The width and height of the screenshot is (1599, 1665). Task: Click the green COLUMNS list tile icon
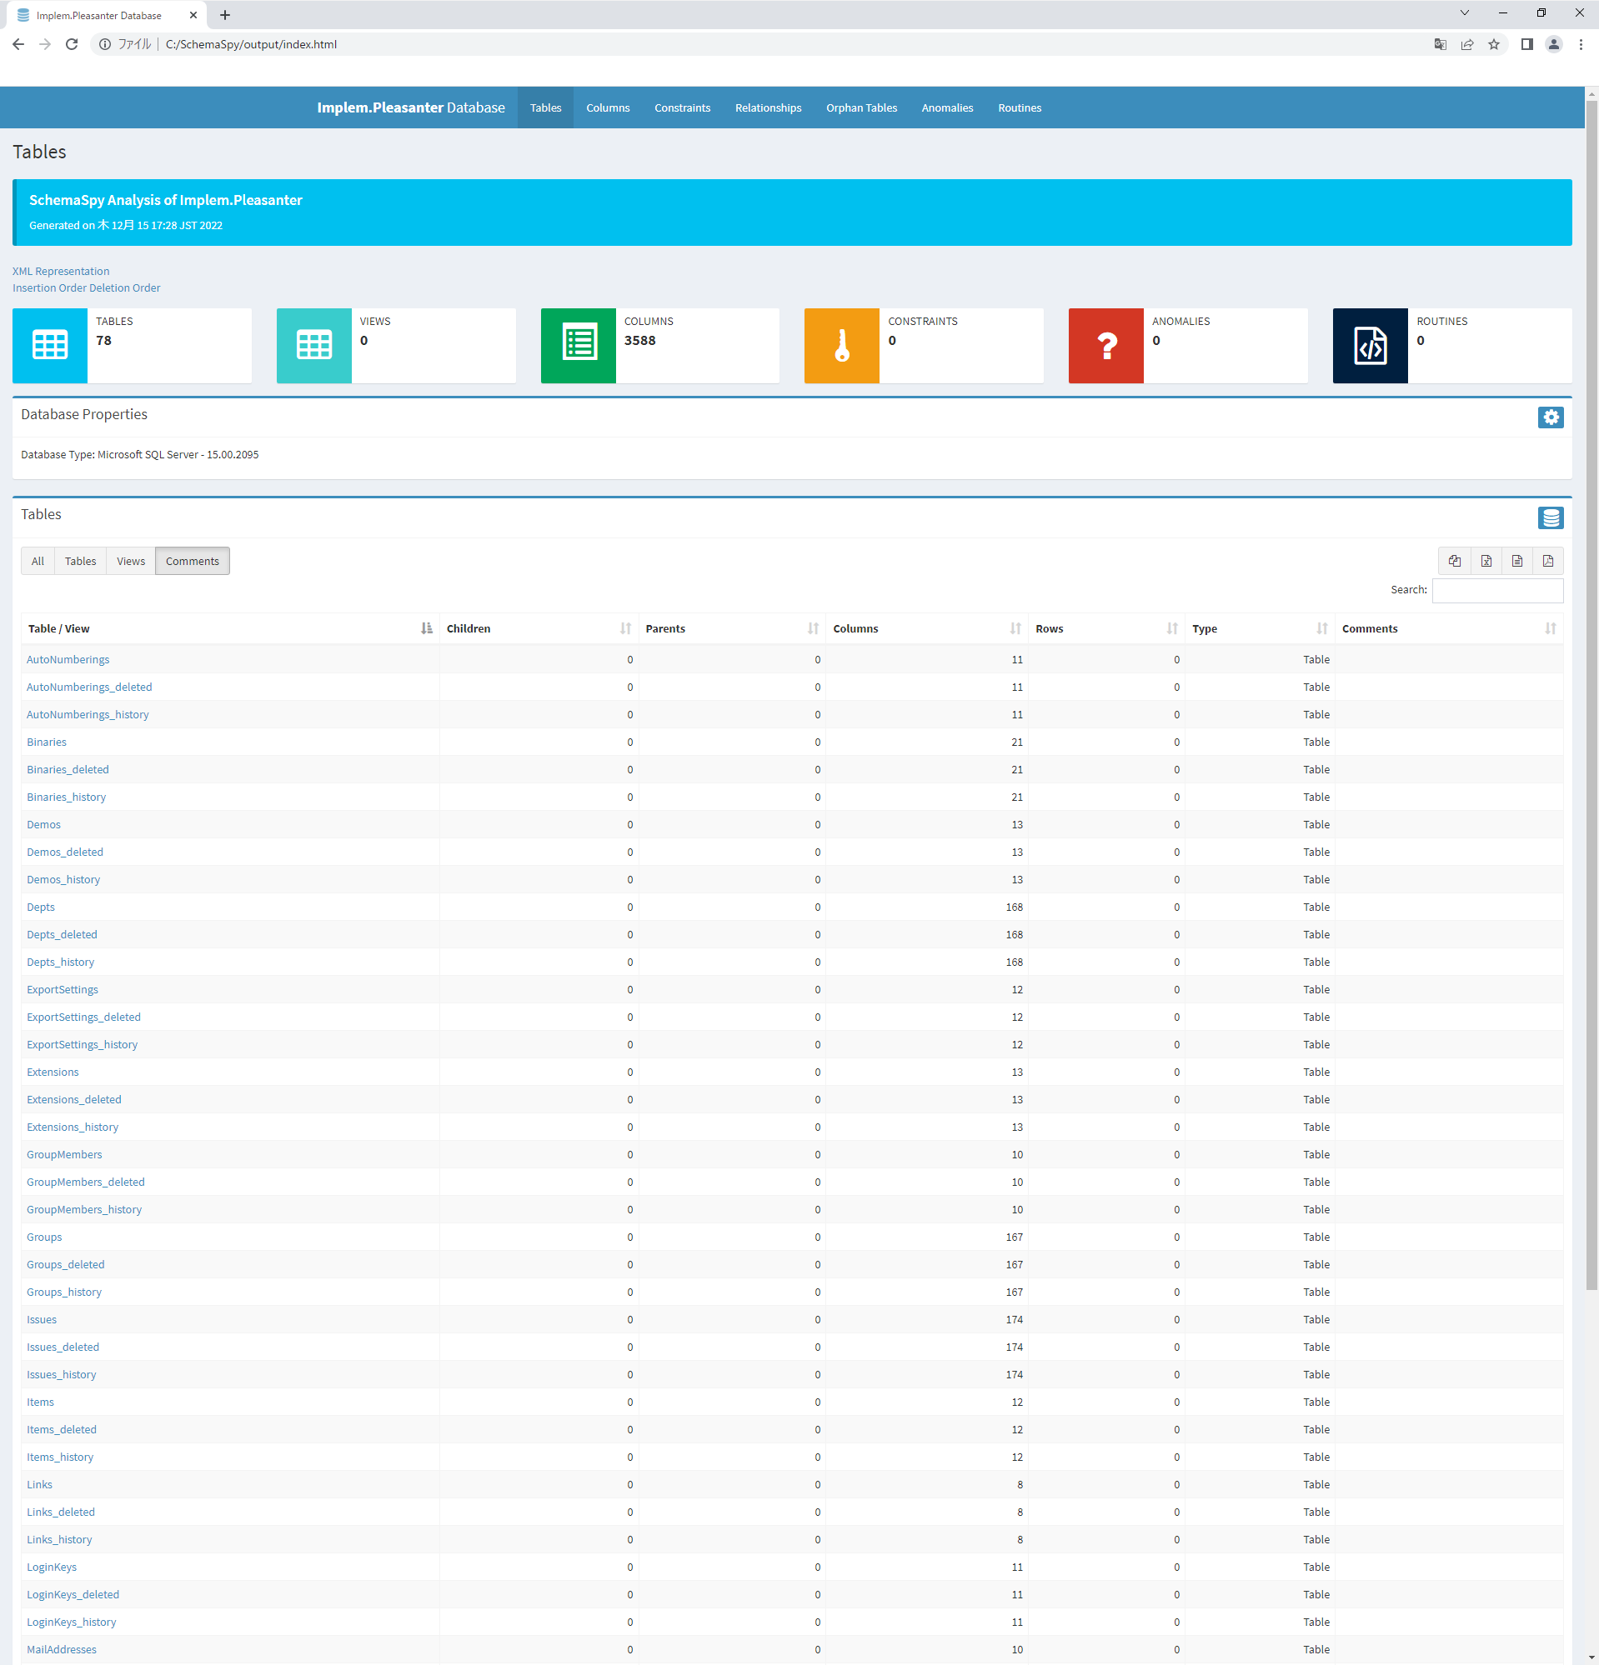[579, 345]
